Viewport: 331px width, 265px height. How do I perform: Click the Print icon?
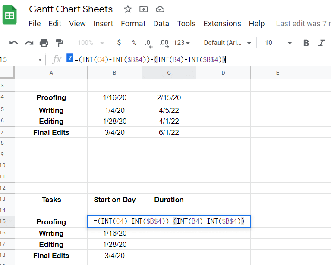pos(44,43)
